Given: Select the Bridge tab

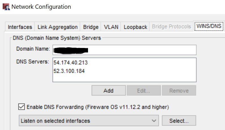Looking at the screenshot, I should click(x=91, y=27).
